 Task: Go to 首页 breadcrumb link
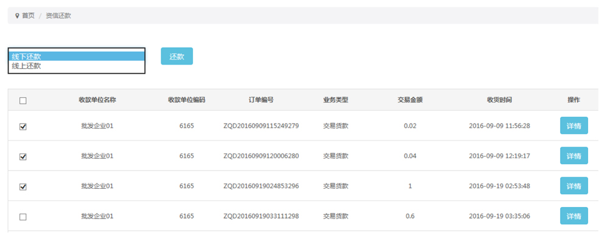click(x=28, y=16)
